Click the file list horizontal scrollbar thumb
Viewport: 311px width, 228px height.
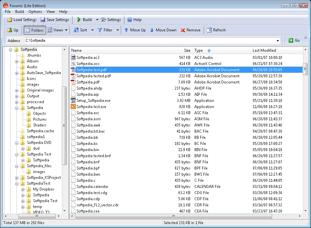tap(174, 216)
